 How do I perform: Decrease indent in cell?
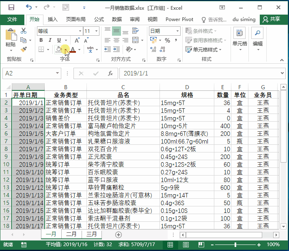(108, 49)
